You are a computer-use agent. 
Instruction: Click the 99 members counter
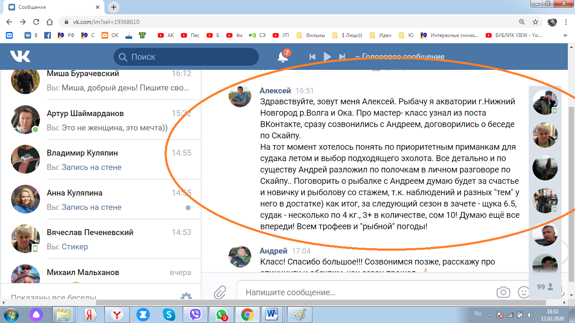click(545, 287)
